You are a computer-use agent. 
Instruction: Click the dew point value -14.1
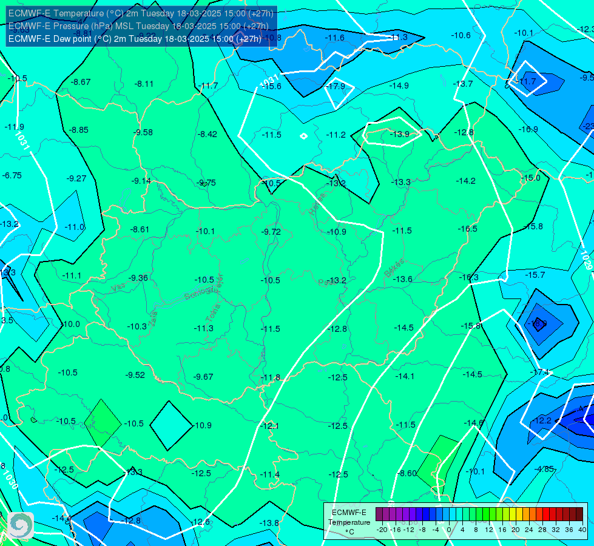point(405,376)
